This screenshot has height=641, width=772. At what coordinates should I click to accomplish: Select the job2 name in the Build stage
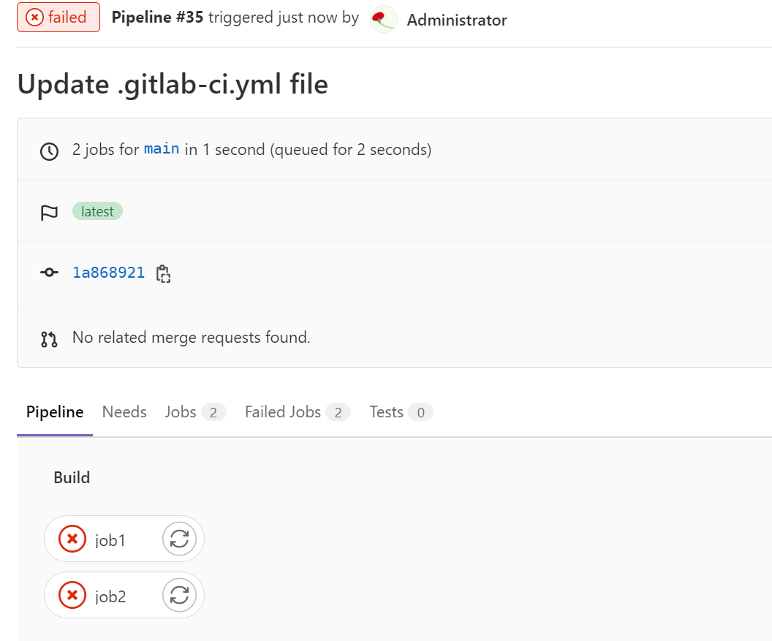pyautogui.click(x=108, y=595)
